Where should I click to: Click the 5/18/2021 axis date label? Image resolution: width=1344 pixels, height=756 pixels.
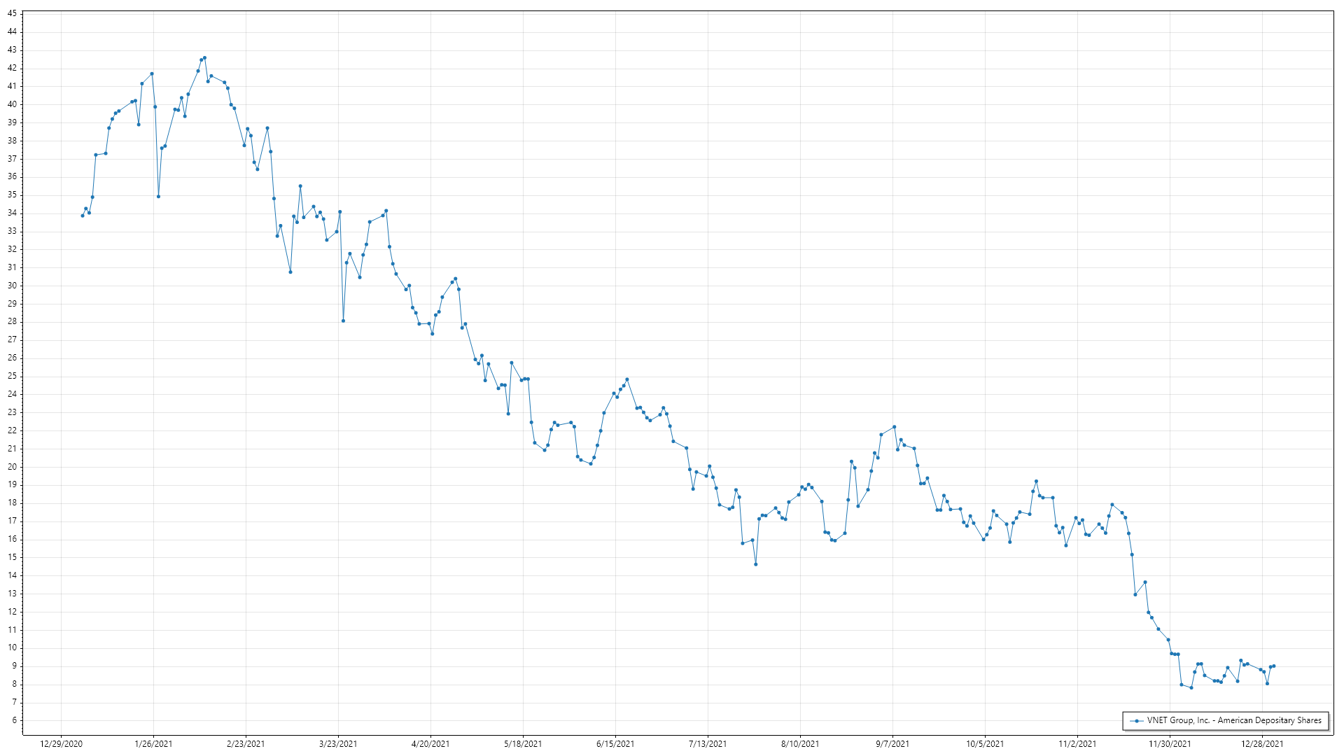[x=523, y=744]
